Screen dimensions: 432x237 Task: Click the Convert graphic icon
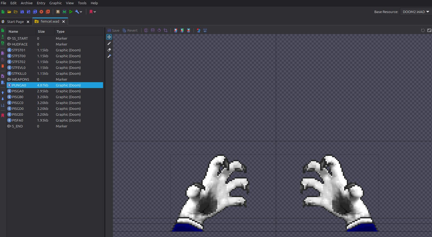click(199, 30)
